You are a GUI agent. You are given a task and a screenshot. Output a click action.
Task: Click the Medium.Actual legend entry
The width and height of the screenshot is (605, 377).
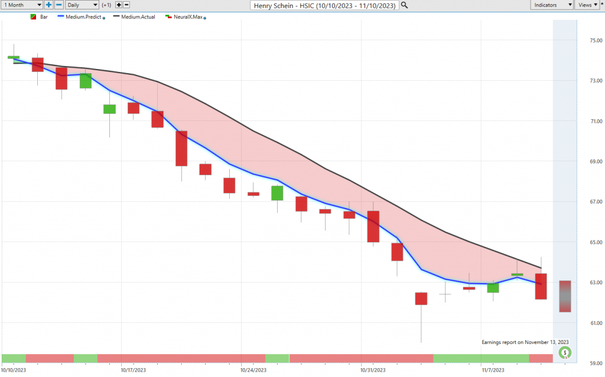pyautogui.click(x=134, y=17)
